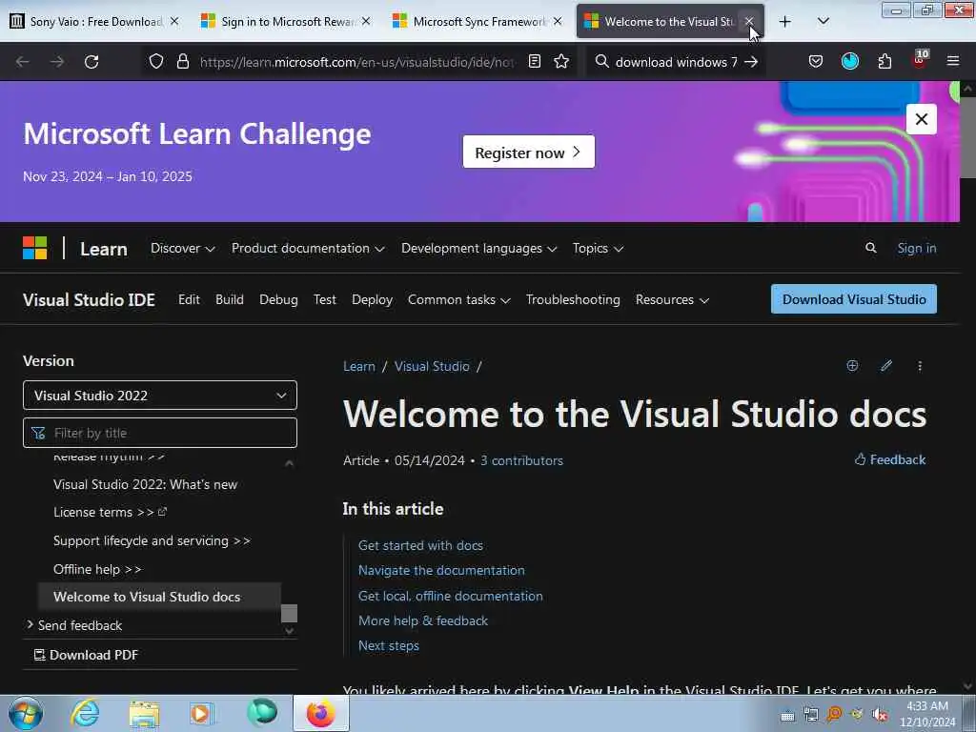Open the extension icon with badge 10

coord(920,60)
